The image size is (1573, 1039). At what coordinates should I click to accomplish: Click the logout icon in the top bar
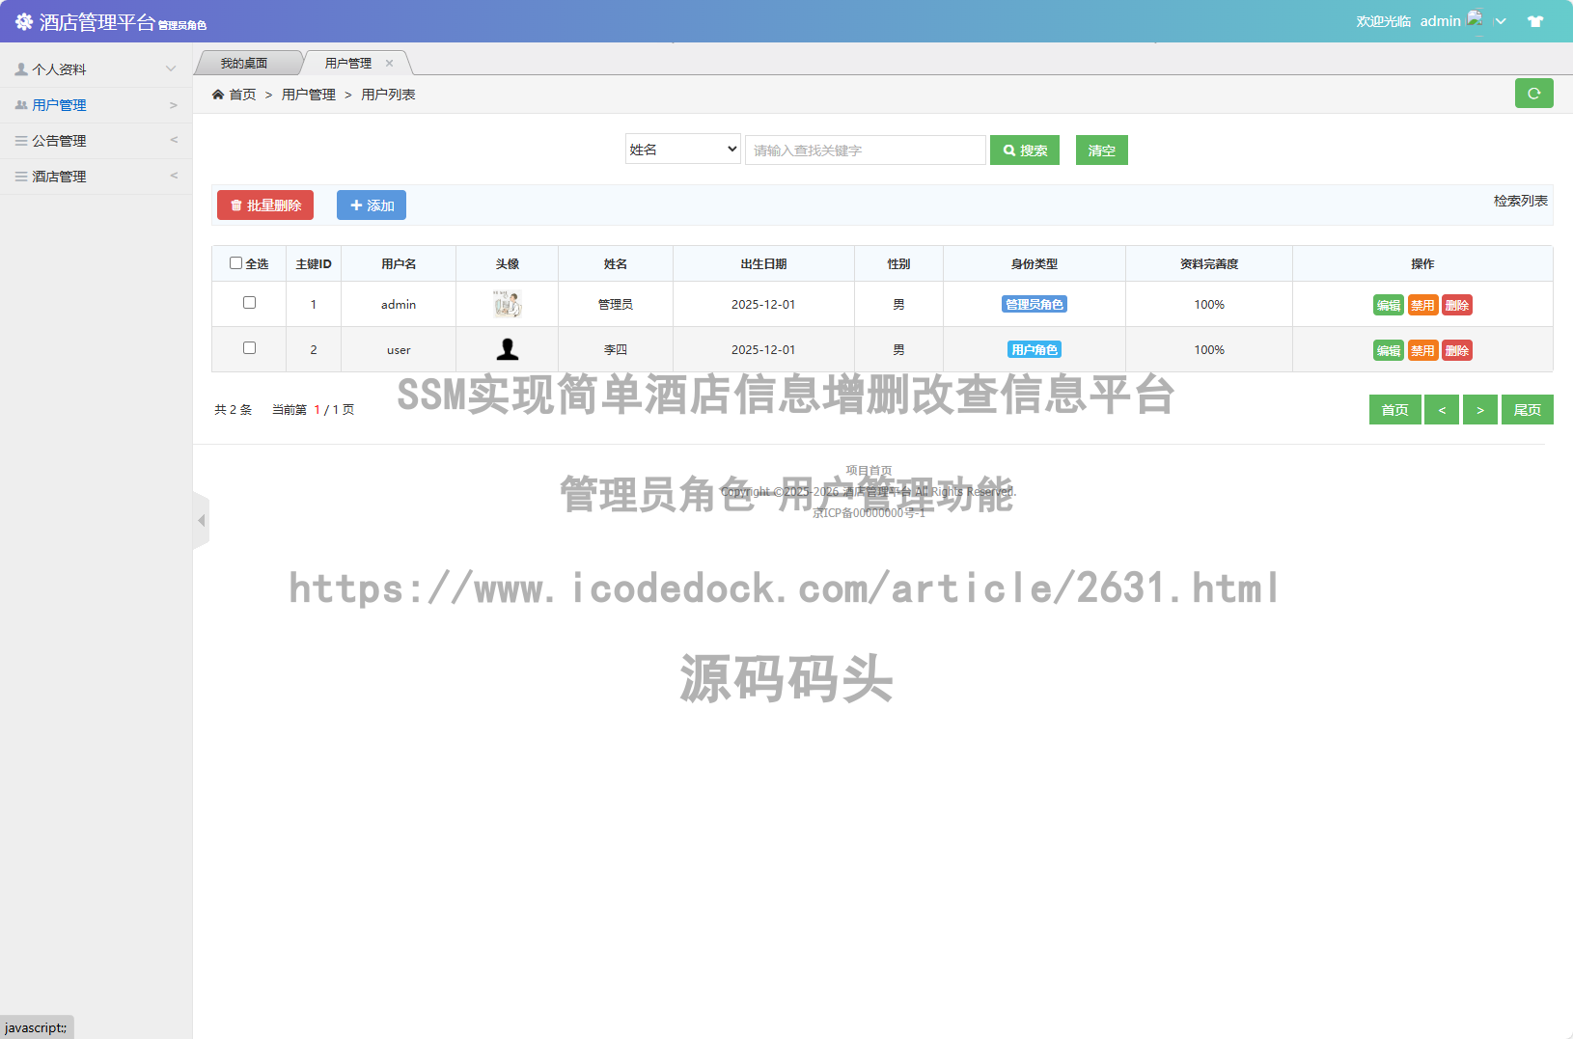[1534, 20]
